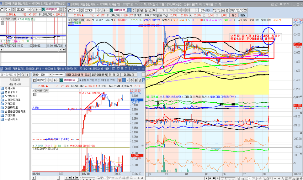Click the crosshair add icon beside 245/864

[215, 10]
